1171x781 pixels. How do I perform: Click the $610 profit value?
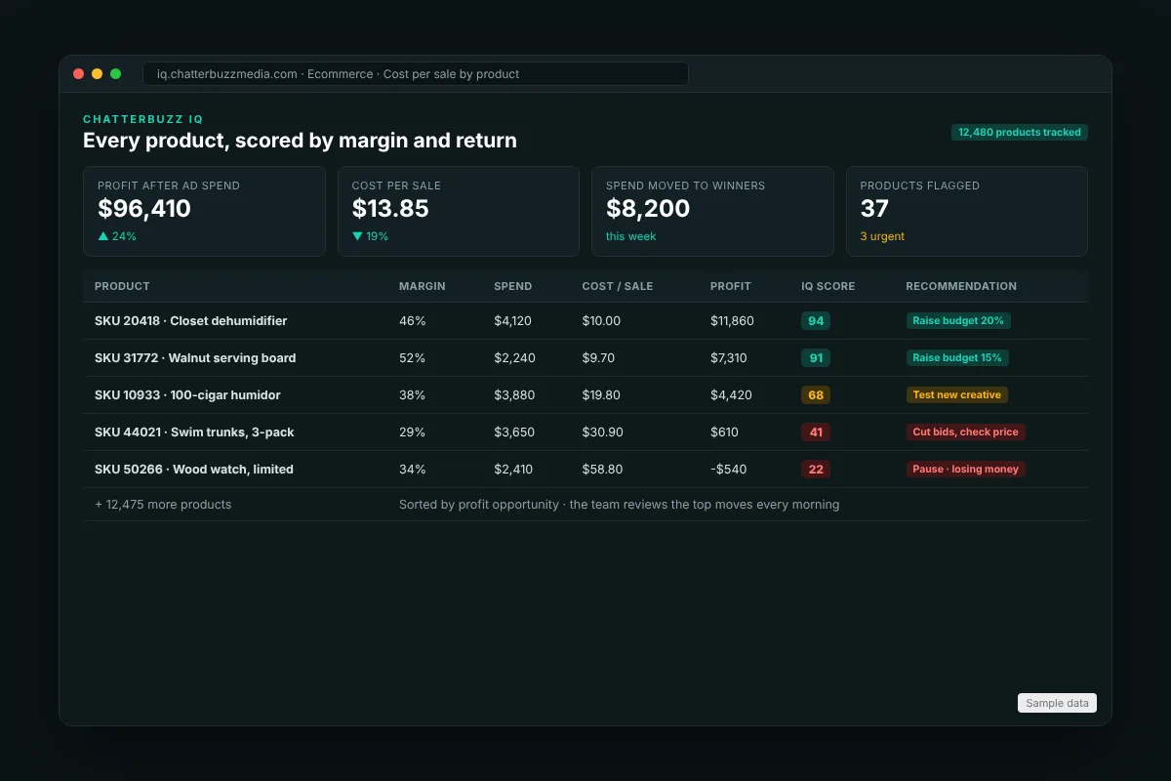tap(724, 432)
